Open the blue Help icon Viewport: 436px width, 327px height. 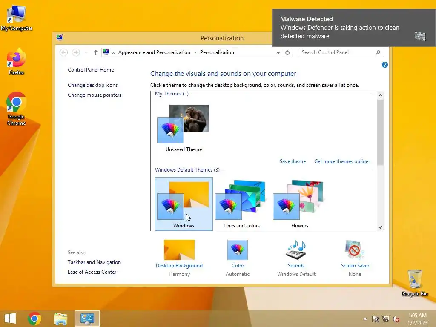click(385, 65)
